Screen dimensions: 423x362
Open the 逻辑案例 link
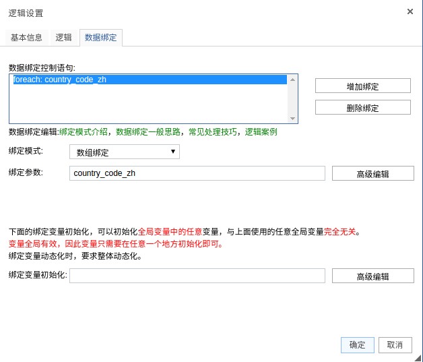point(261,132)
